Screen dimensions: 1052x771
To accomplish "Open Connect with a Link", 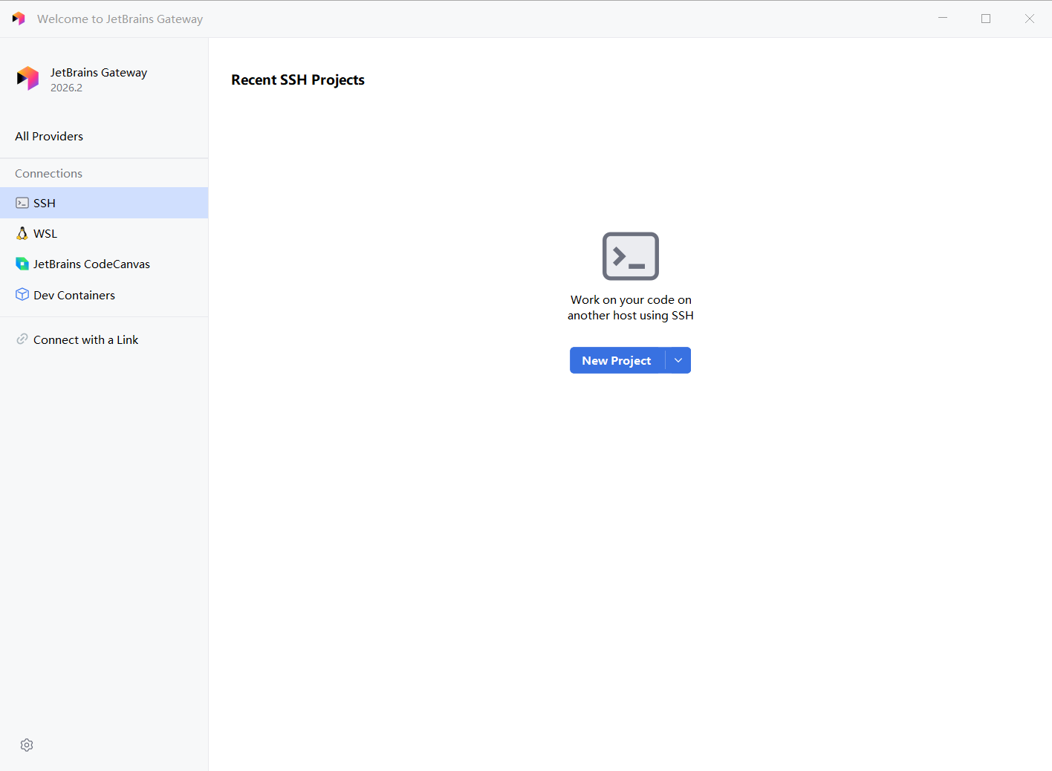I will (x=104, y=339).
